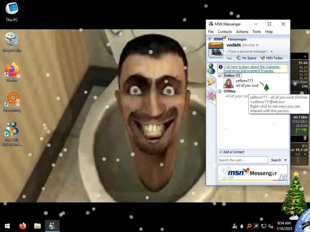Click the blue info icon in banner

point(220,67)
